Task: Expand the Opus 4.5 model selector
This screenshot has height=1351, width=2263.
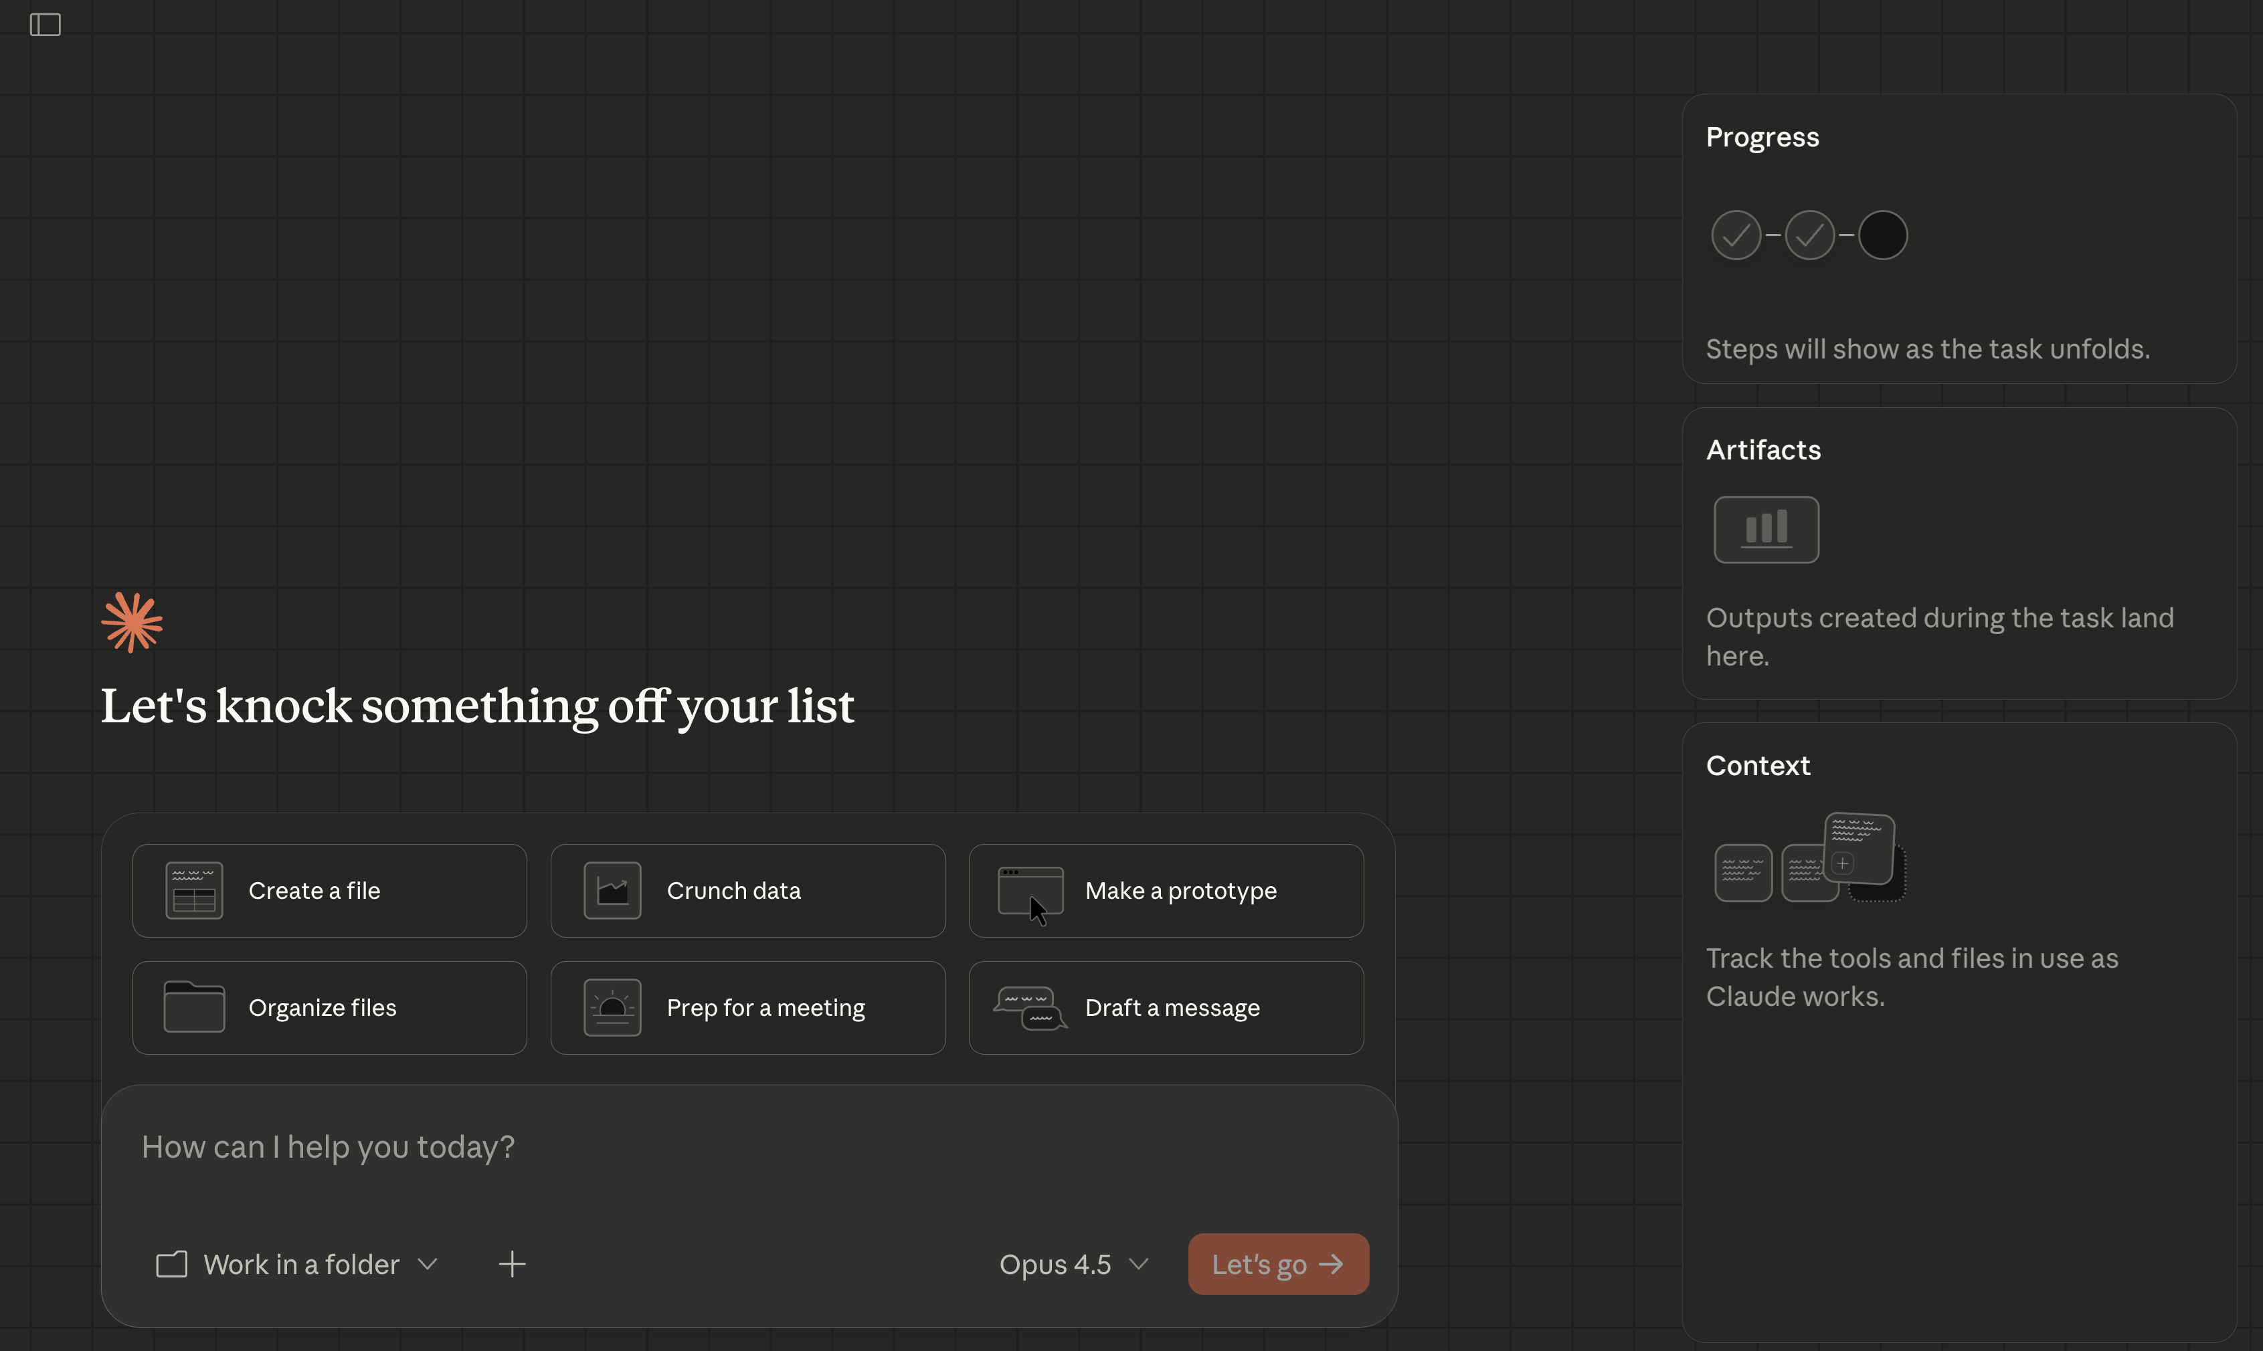Action: point(1073,1263)
